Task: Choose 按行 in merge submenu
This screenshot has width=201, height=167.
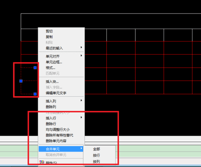Action: click(x=96, y=155)
